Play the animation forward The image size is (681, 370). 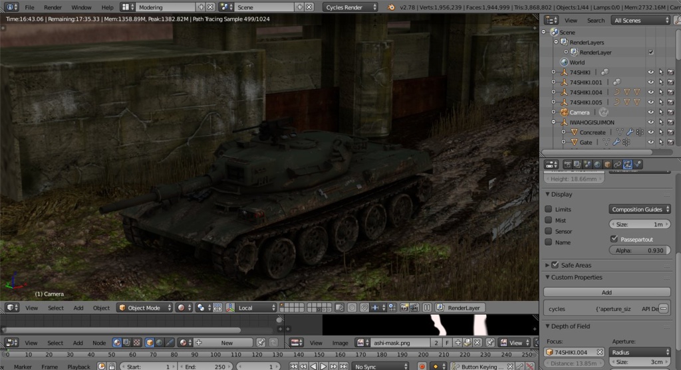point(324,367)
